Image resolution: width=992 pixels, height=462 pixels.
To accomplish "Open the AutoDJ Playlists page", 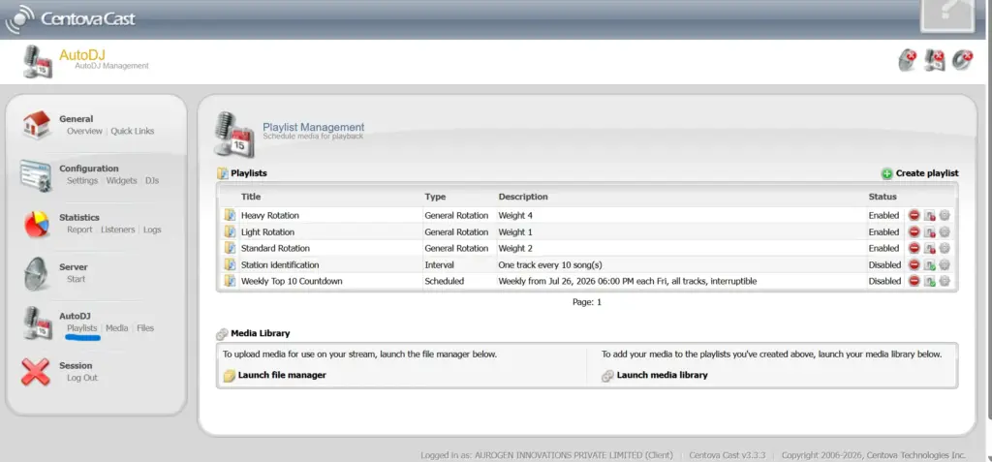I will tap(82, 327).
